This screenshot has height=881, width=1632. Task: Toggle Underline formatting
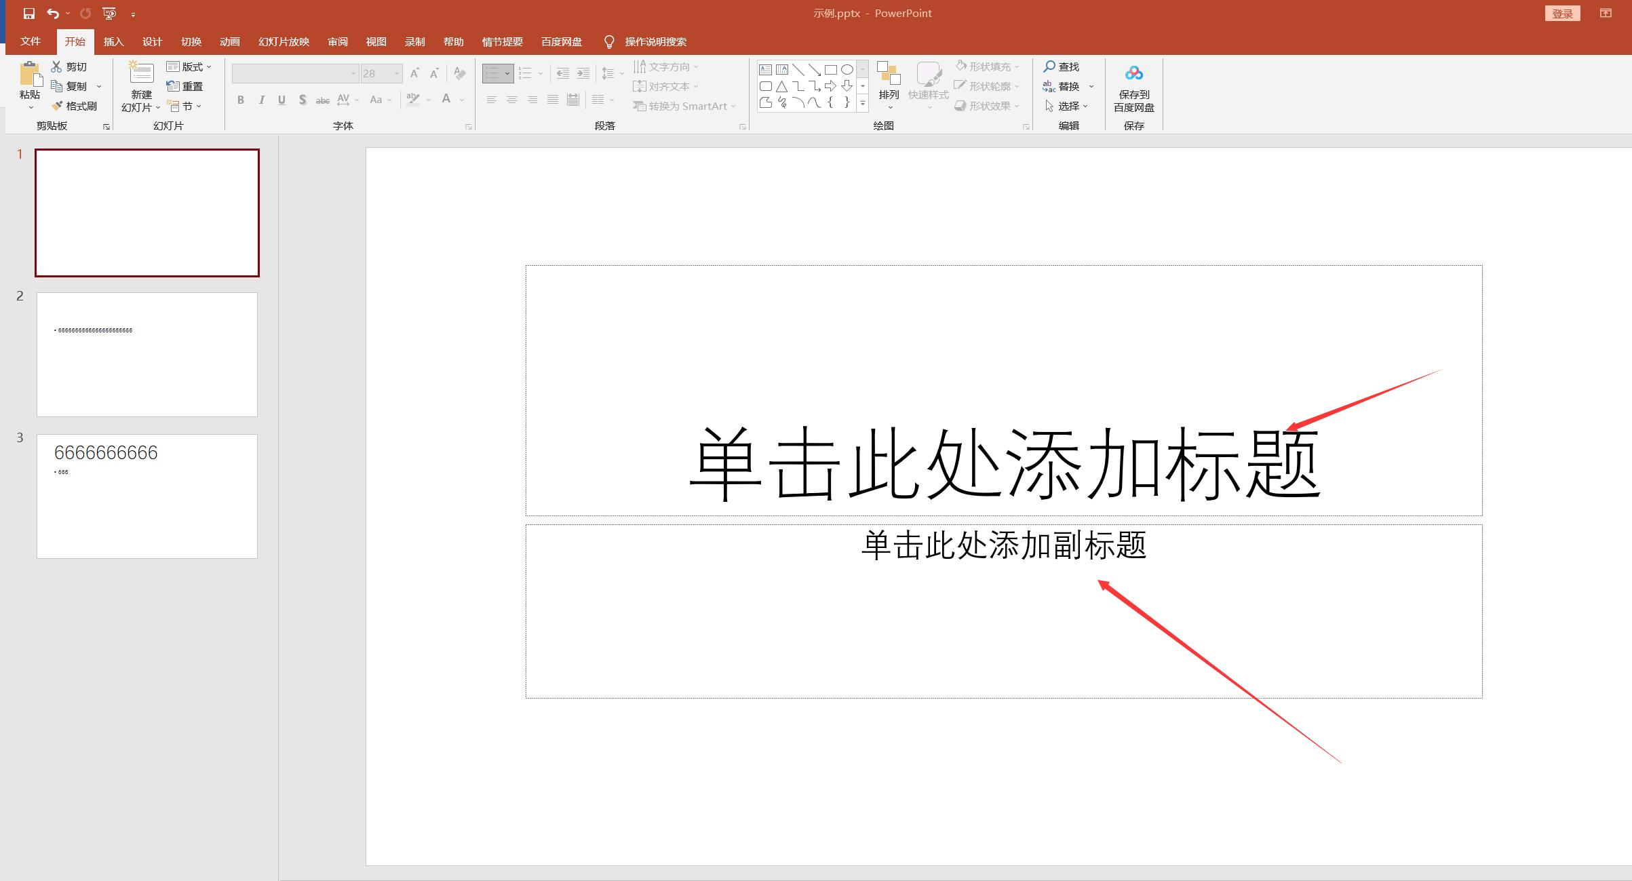[x=281, y=100]
